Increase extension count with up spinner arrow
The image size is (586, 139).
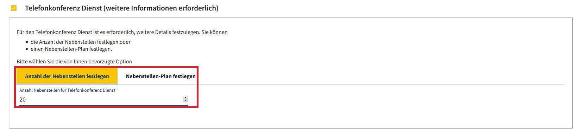click(x=185, y=98)
